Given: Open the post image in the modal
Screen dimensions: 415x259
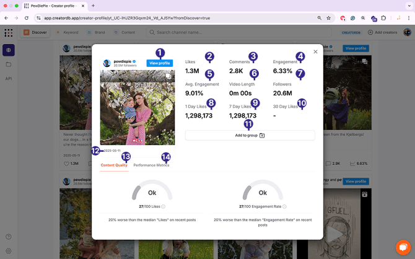Looking at the screenshot, I should (138, 108).
